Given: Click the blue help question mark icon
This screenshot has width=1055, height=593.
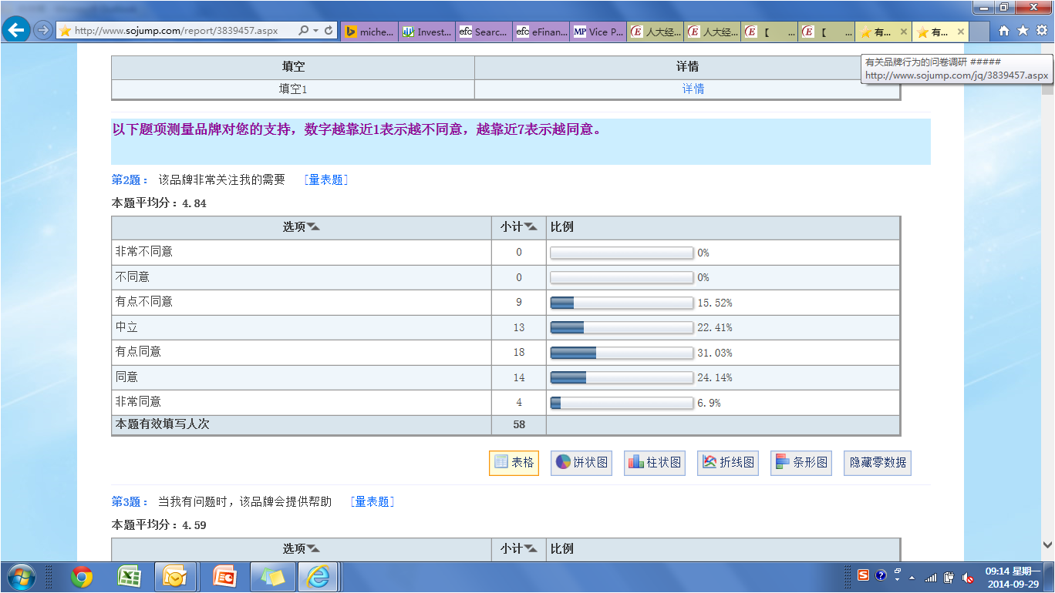Looking at the screenshot, I should pyautogui.click(x=881, y=575).
